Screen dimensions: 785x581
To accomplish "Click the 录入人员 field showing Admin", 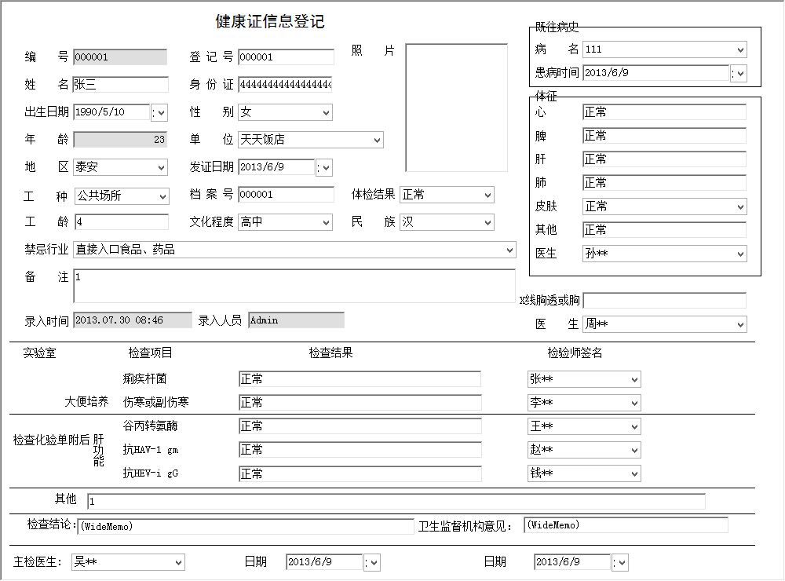I will coord(296,320).
